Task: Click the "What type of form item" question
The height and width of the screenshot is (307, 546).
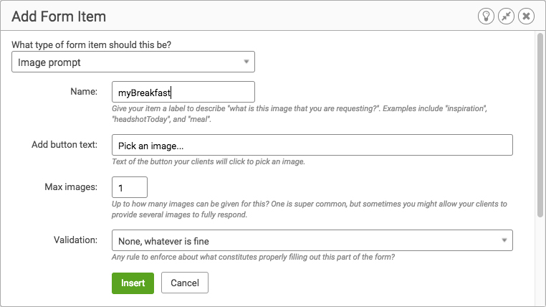Action: coord(91,44)
